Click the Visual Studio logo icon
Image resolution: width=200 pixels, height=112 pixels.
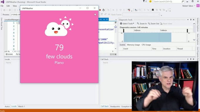point(2,2)
